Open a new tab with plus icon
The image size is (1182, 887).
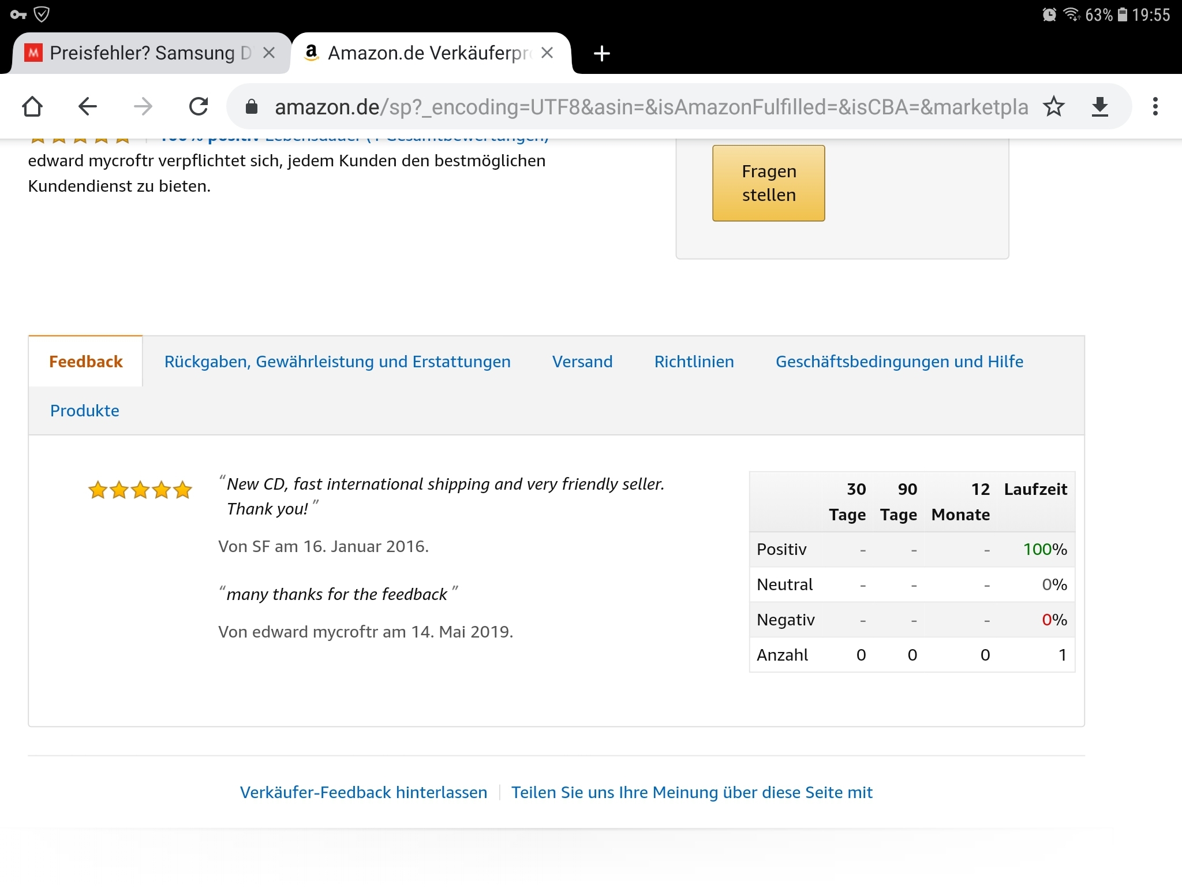pyautogui.click(x=601, y=54)
